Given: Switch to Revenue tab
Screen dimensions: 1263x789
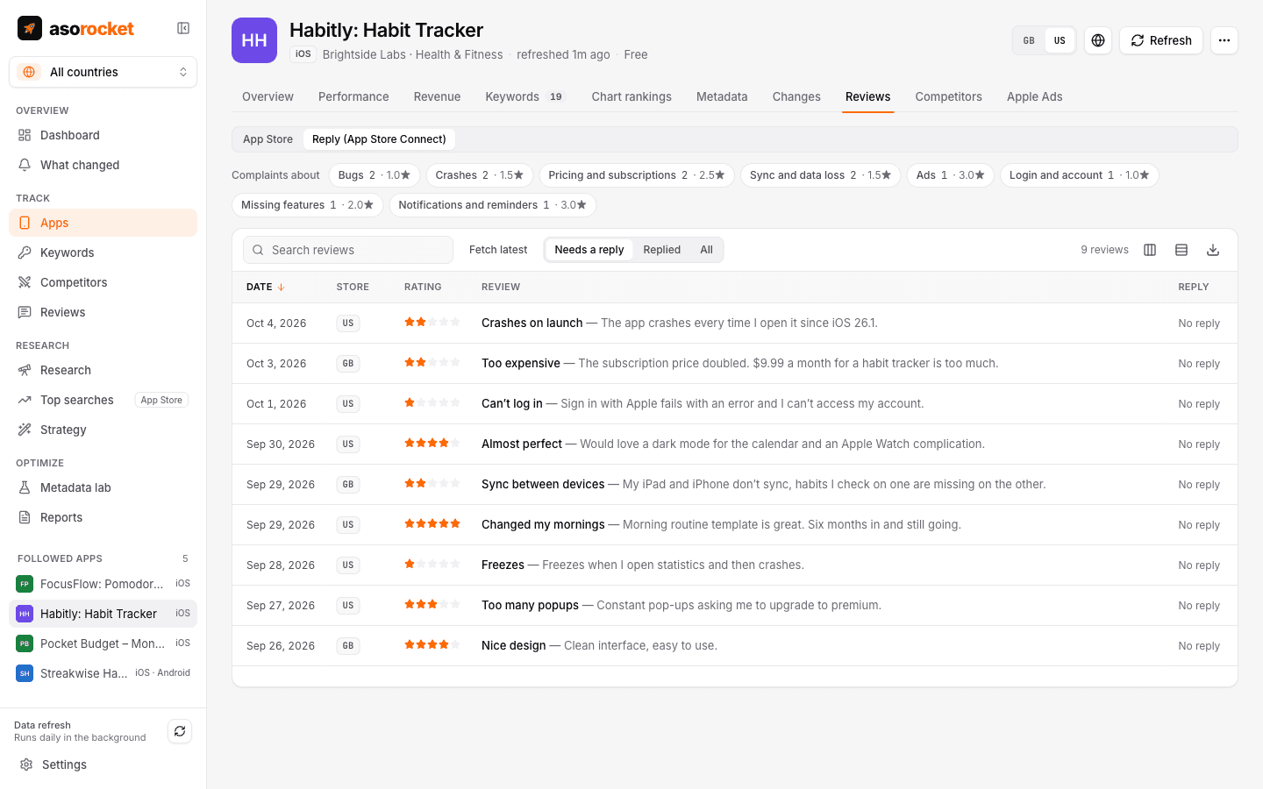Looking at the screenshot, I should click(437, 96).
